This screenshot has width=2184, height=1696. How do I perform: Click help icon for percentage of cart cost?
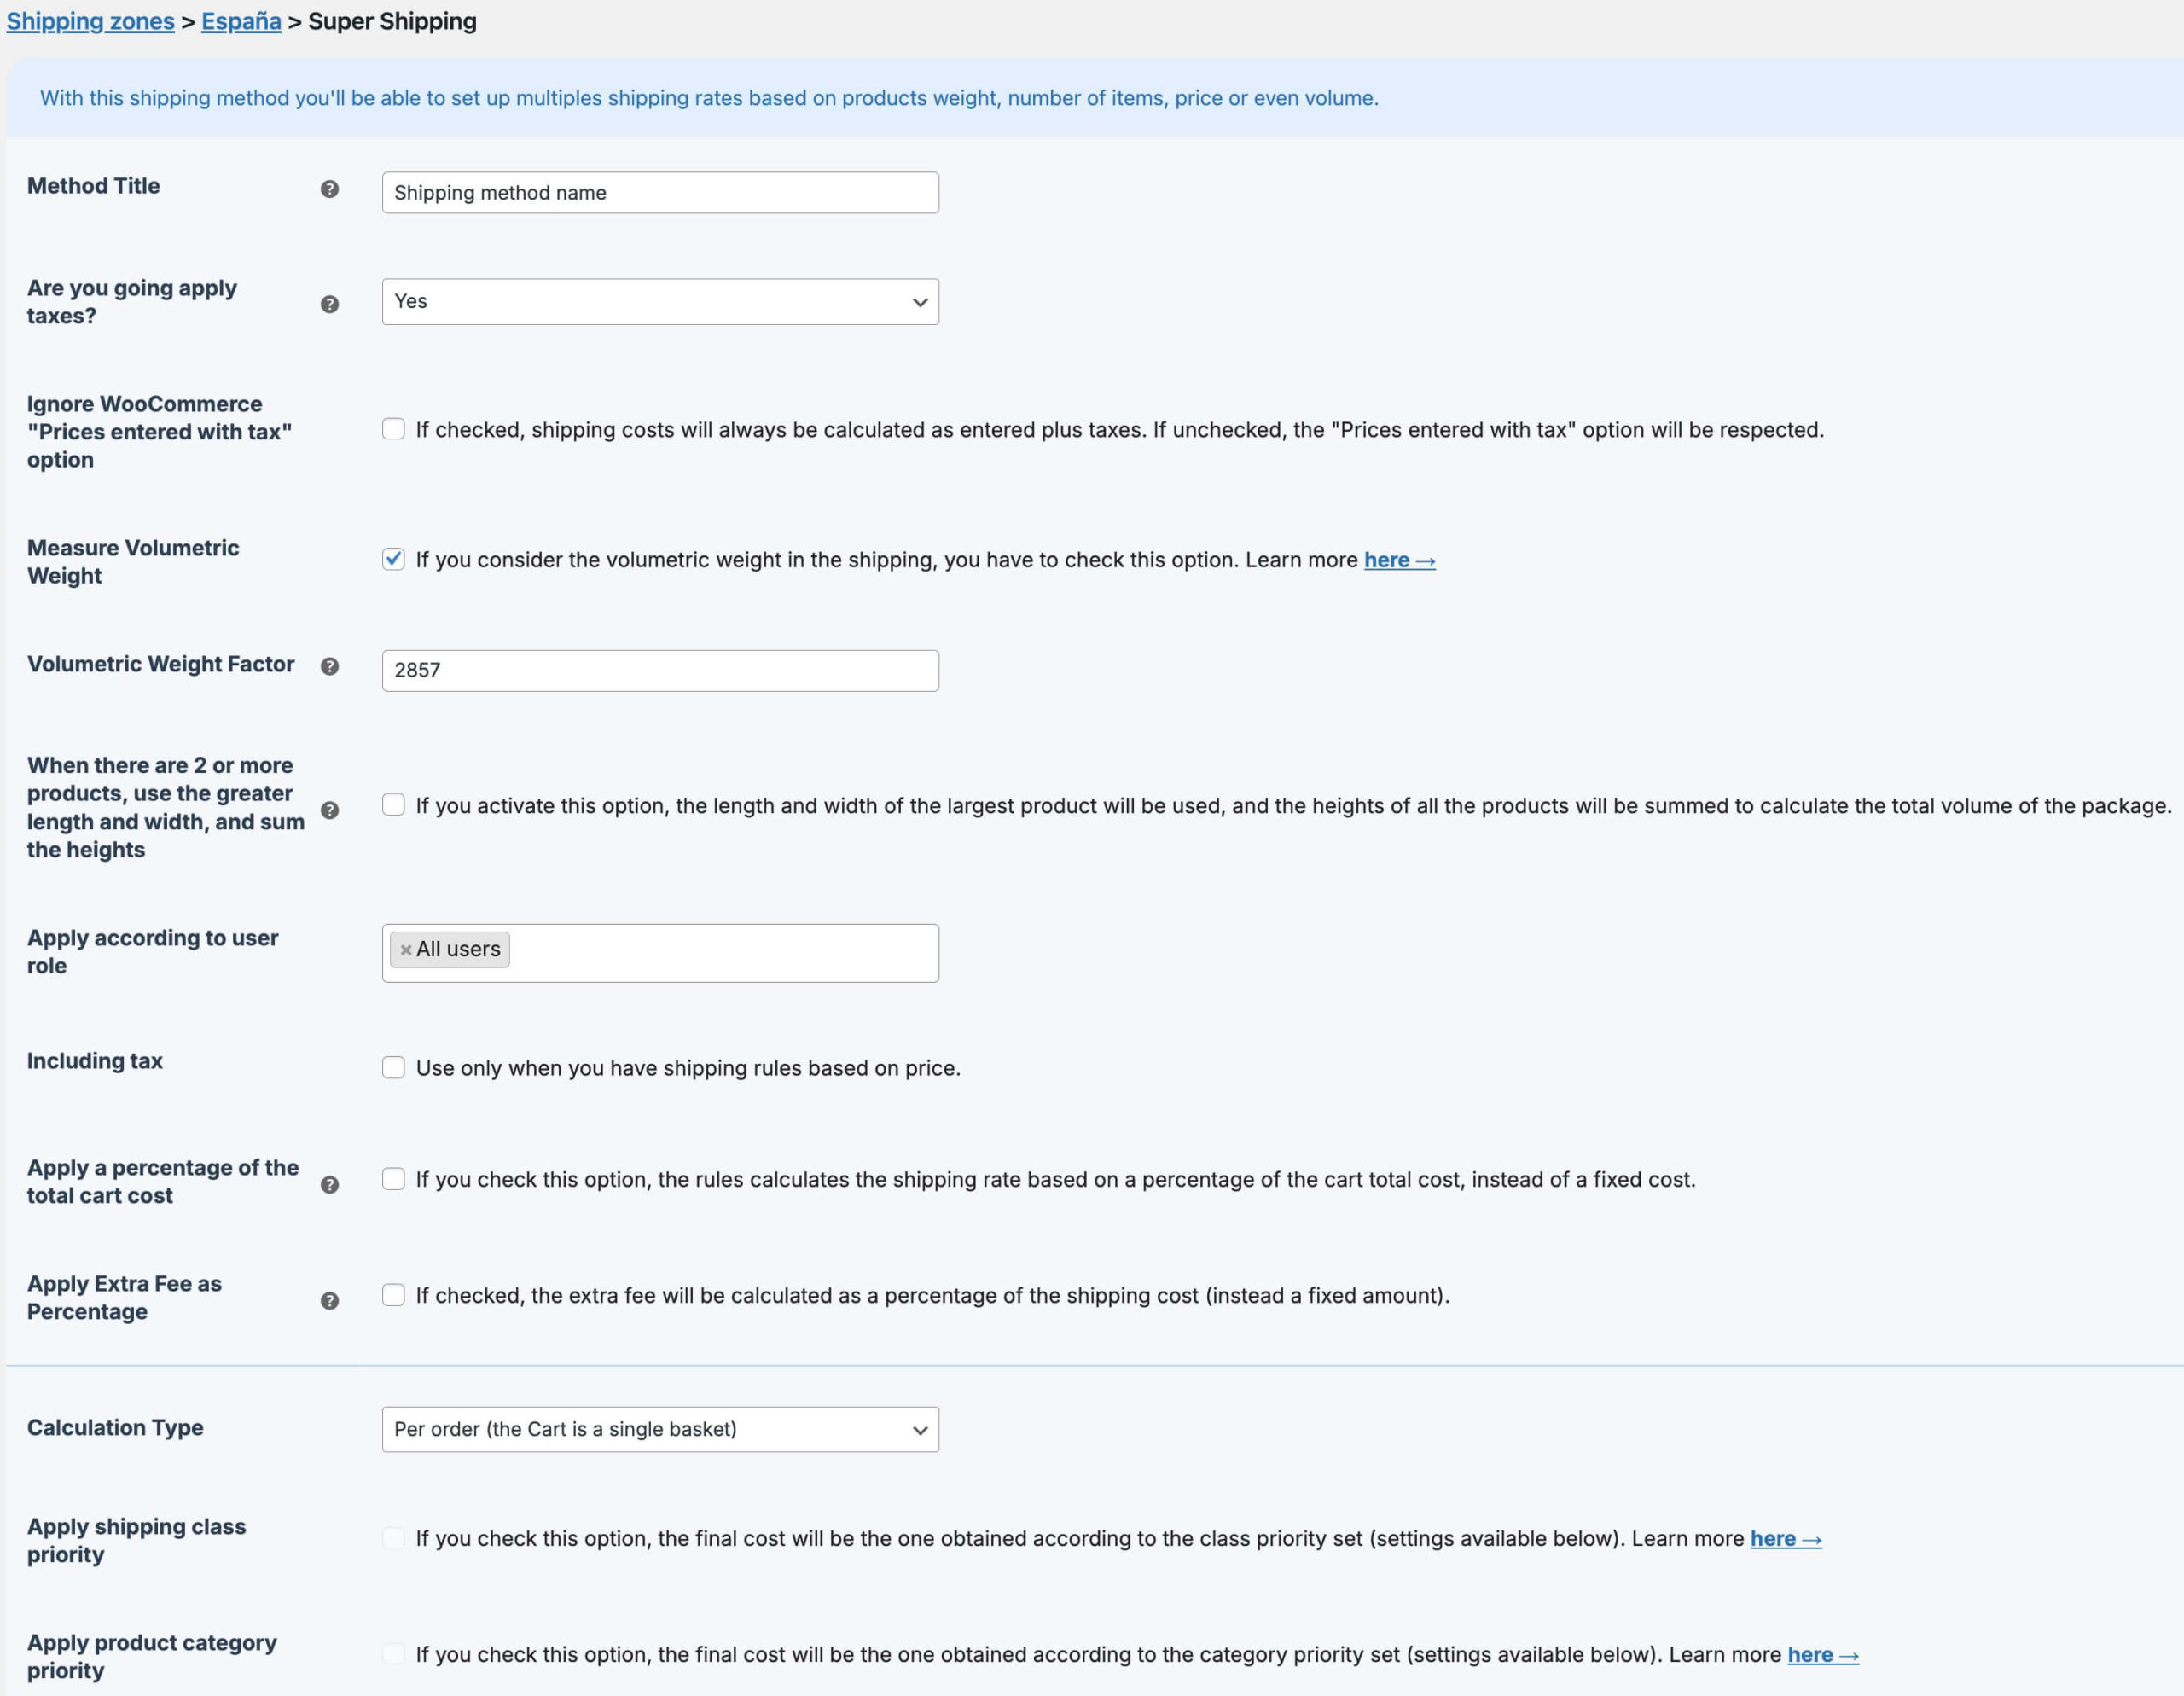(329, 1184)
